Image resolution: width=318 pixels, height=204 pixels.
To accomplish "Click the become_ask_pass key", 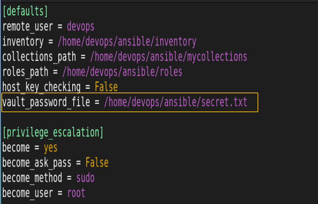I will click(37, 163).
